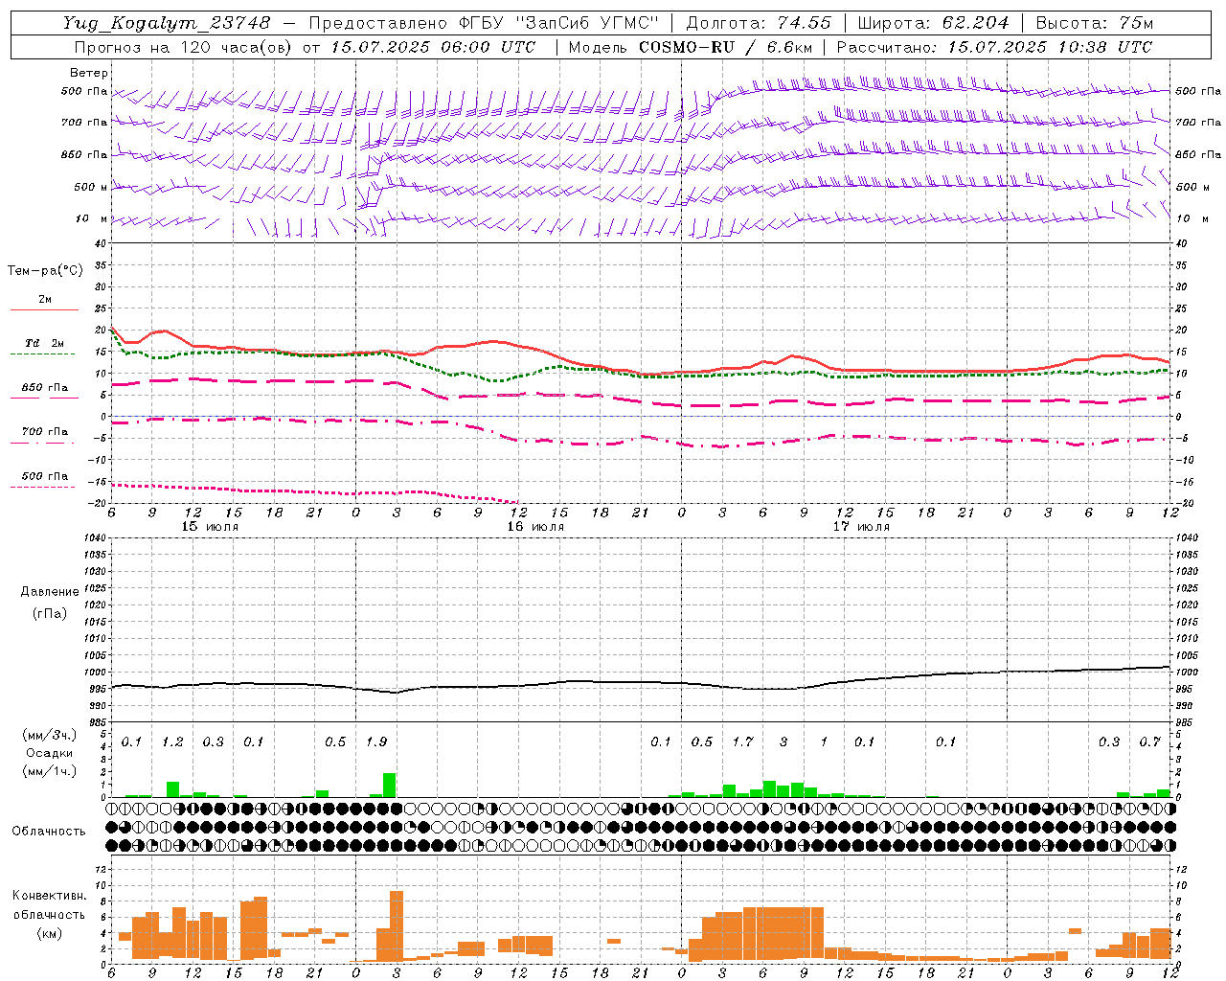Click the Облачность cloud cover label

pos(48,832)
